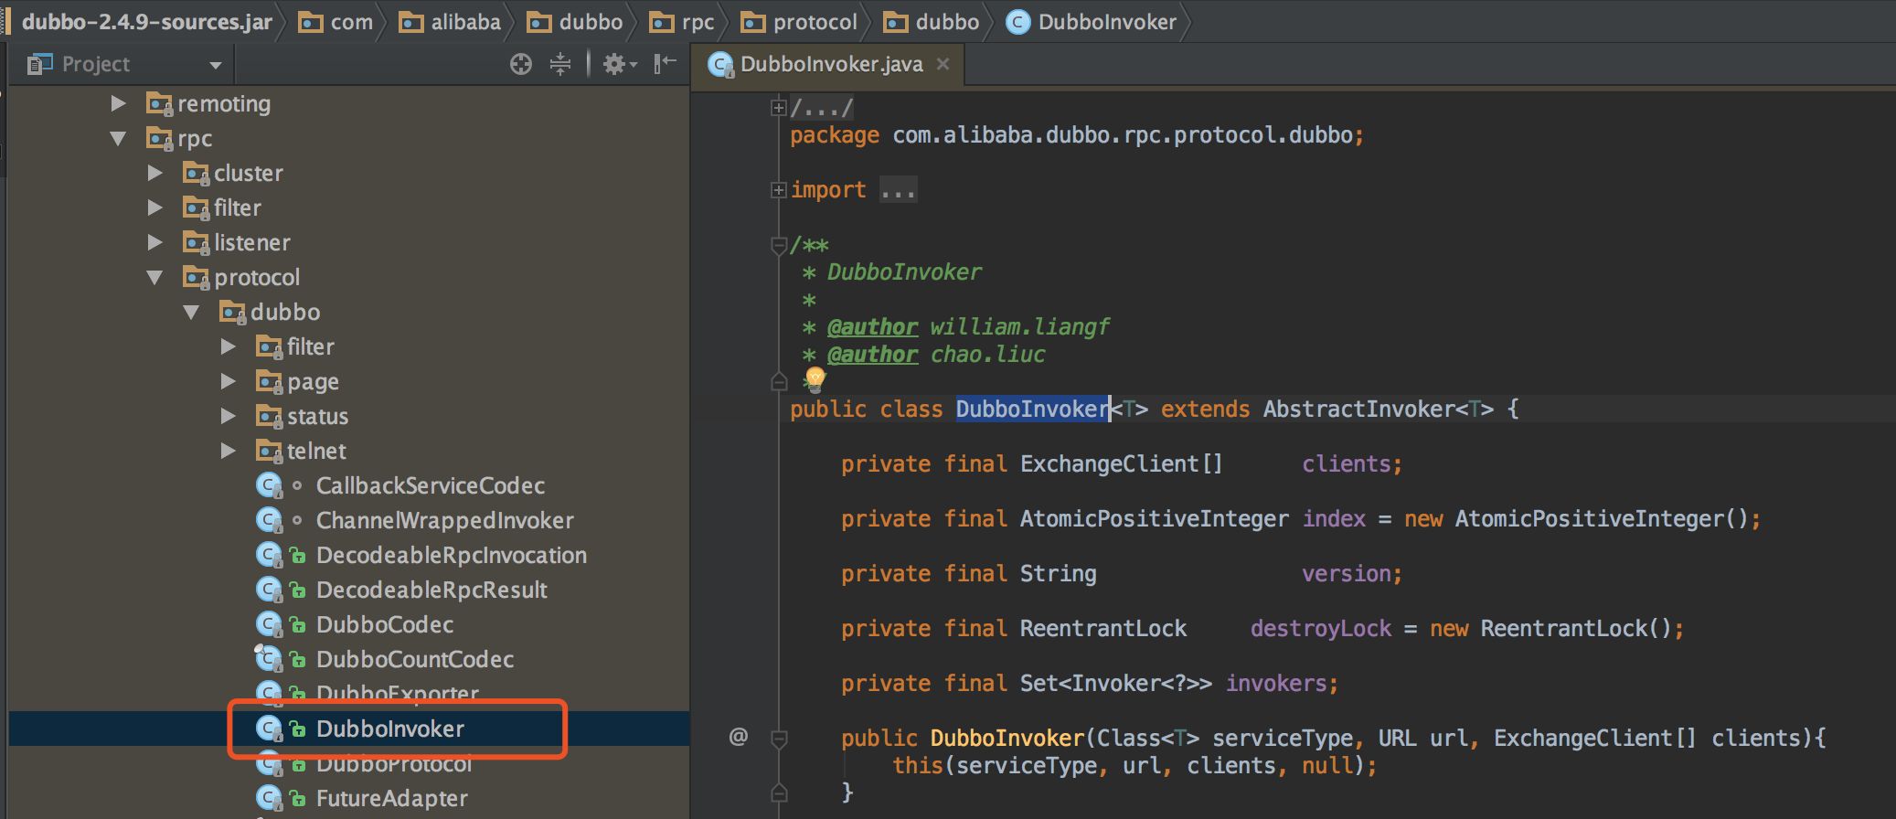Click the DubboCountCodec class icon
1896x819 pixels.
269,659
